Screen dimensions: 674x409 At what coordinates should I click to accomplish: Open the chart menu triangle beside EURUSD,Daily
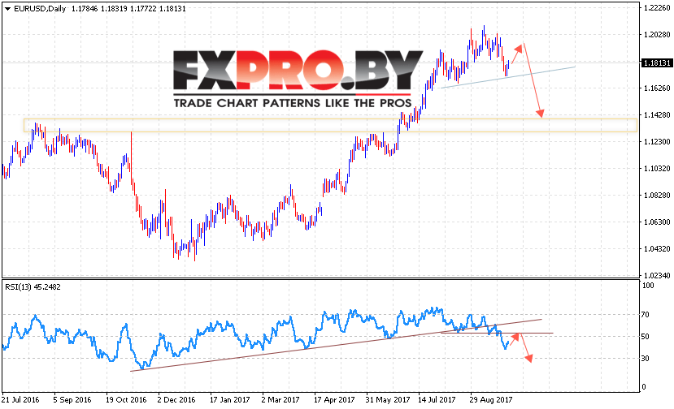click(x=7, y=9)
